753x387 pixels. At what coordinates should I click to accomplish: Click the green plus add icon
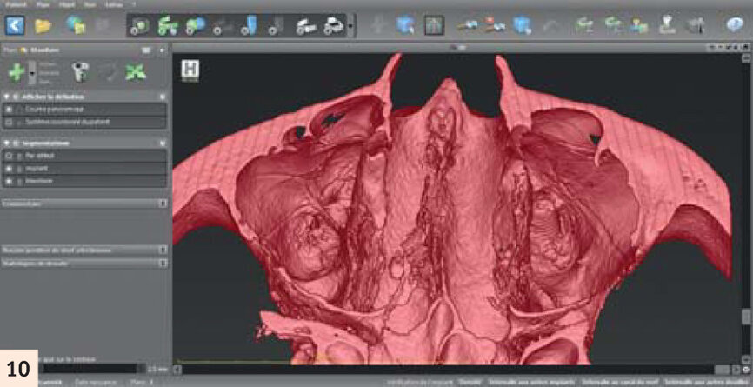[x=17, y=72]
